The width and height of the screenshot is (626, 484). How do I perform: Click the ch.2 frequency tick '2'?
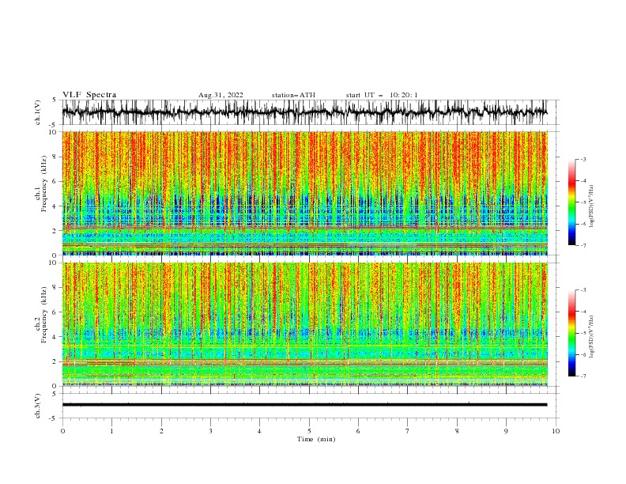coord(55,361)
